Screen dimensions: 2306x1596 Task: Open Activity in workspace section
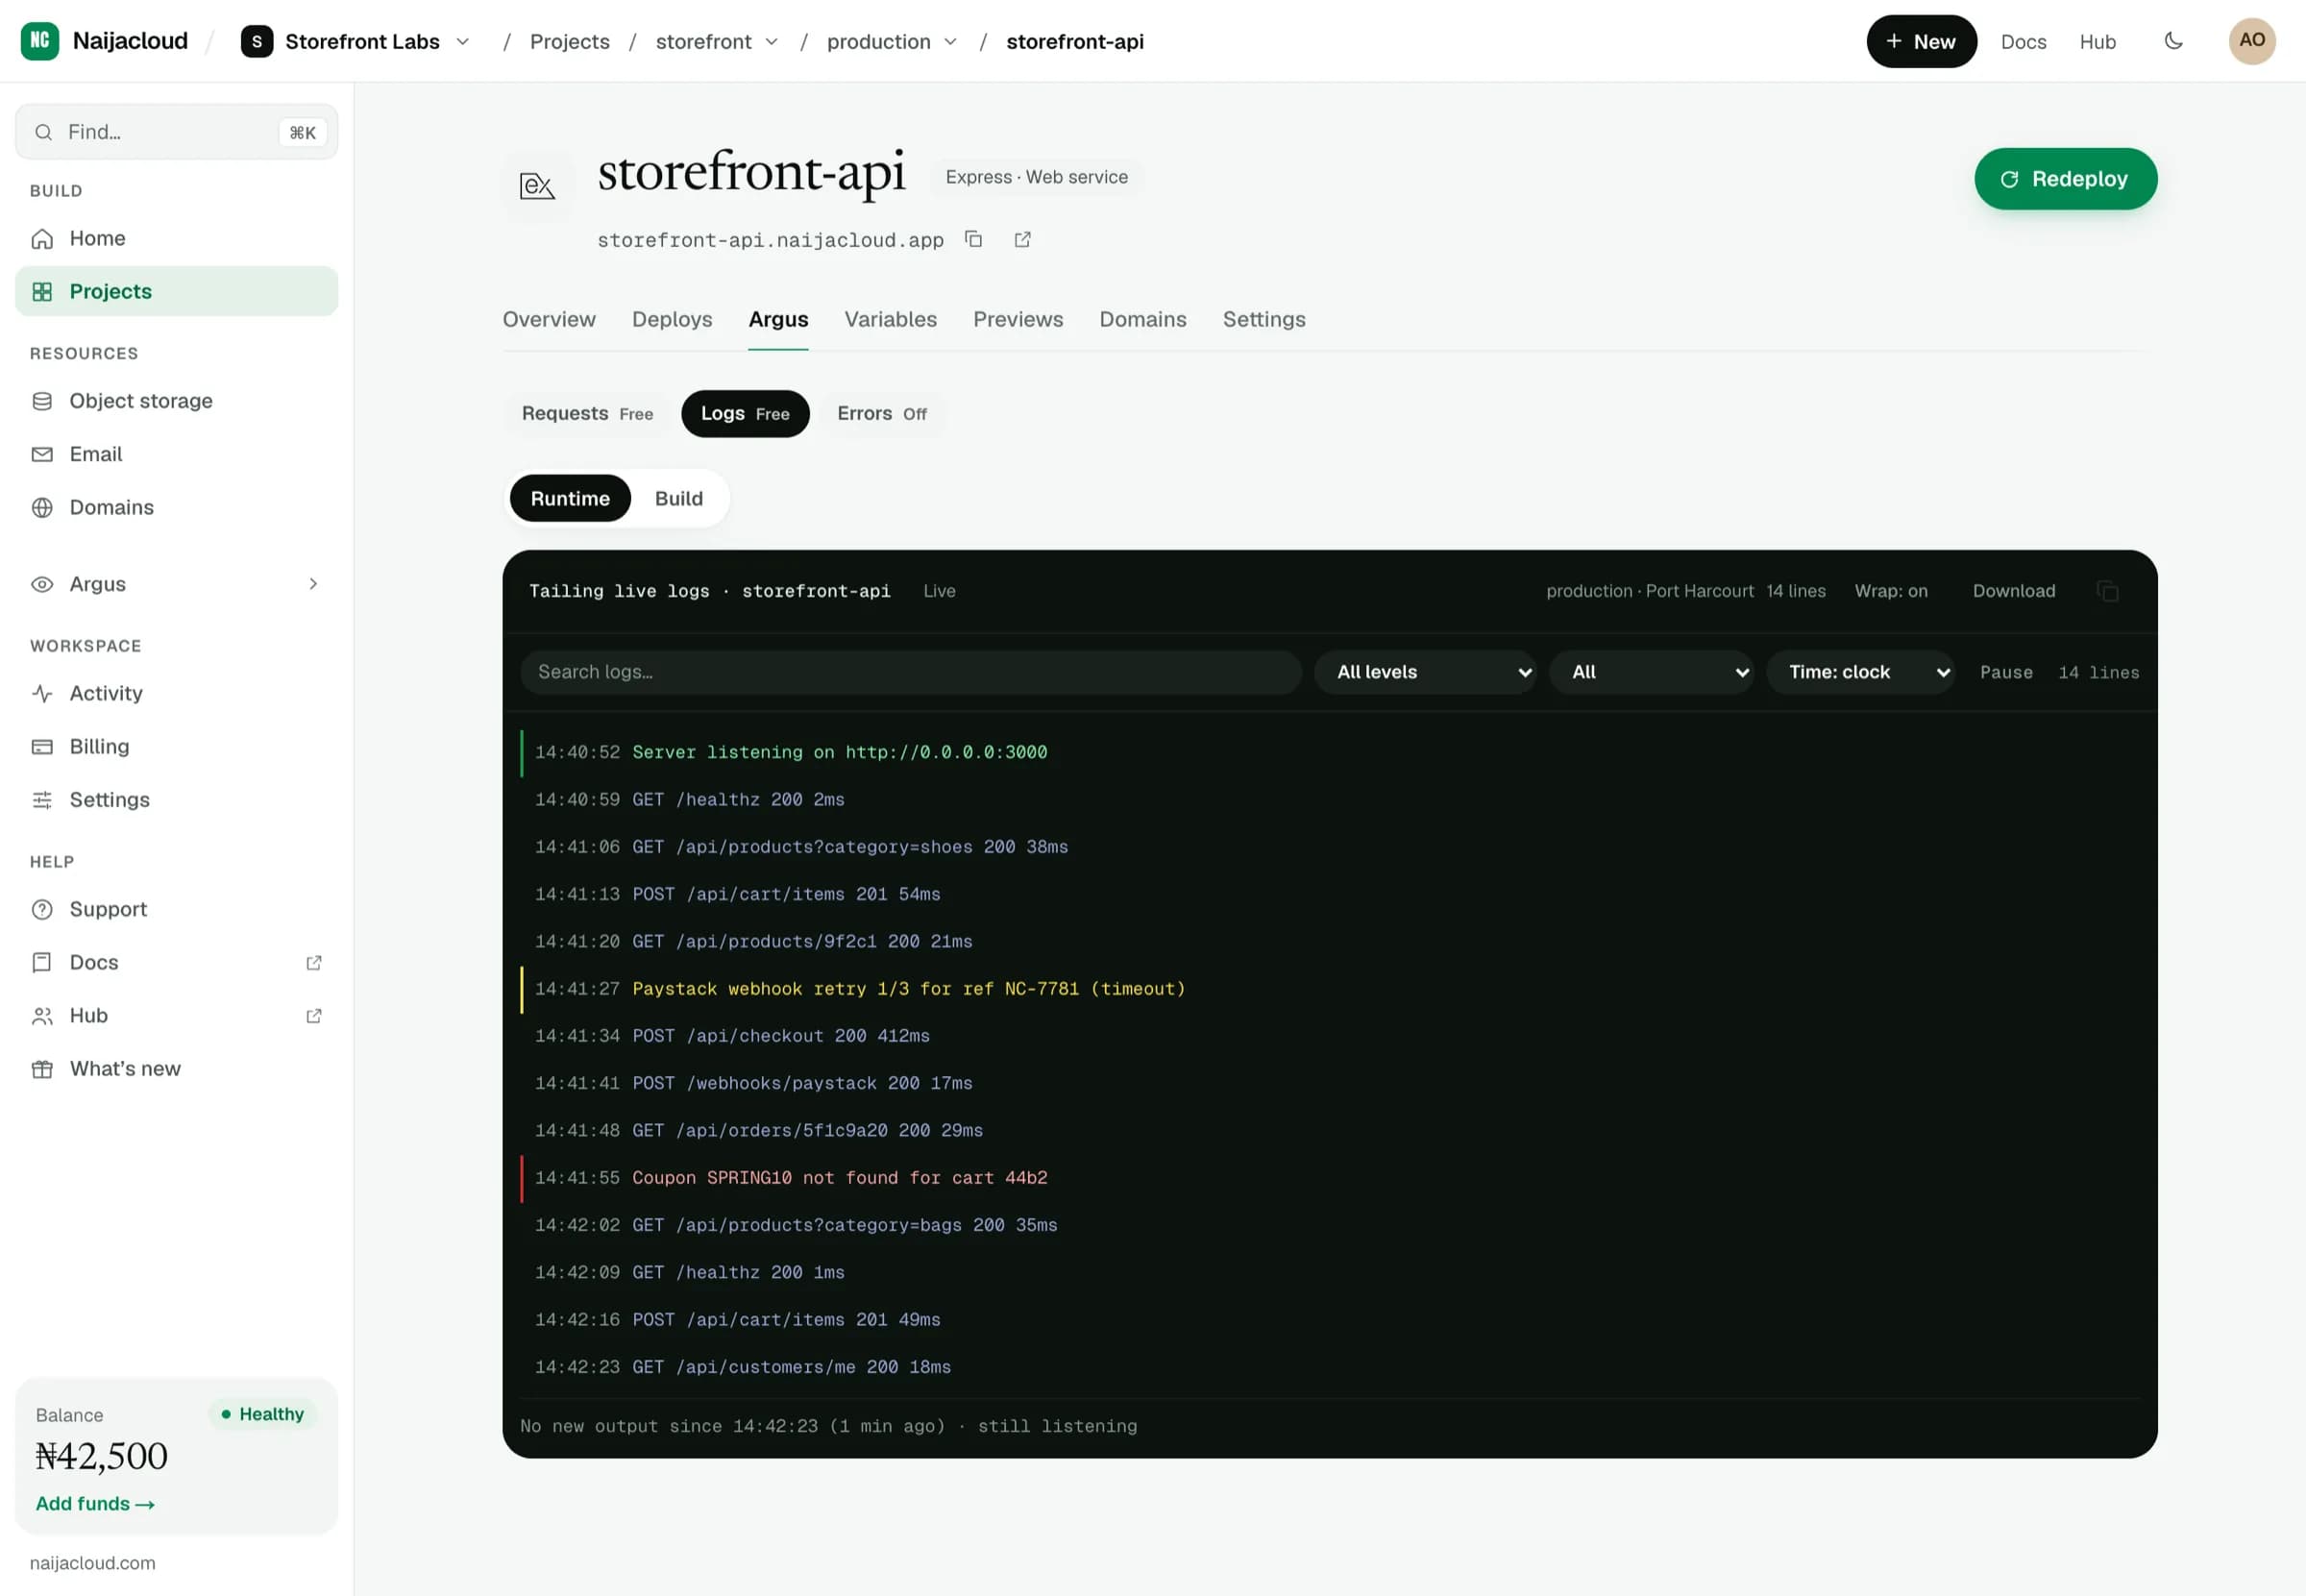pos(177,693)
